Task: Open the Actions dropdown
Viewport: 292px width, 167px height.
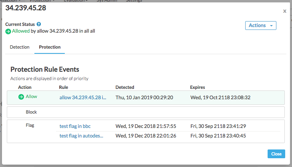Action: 260,26
